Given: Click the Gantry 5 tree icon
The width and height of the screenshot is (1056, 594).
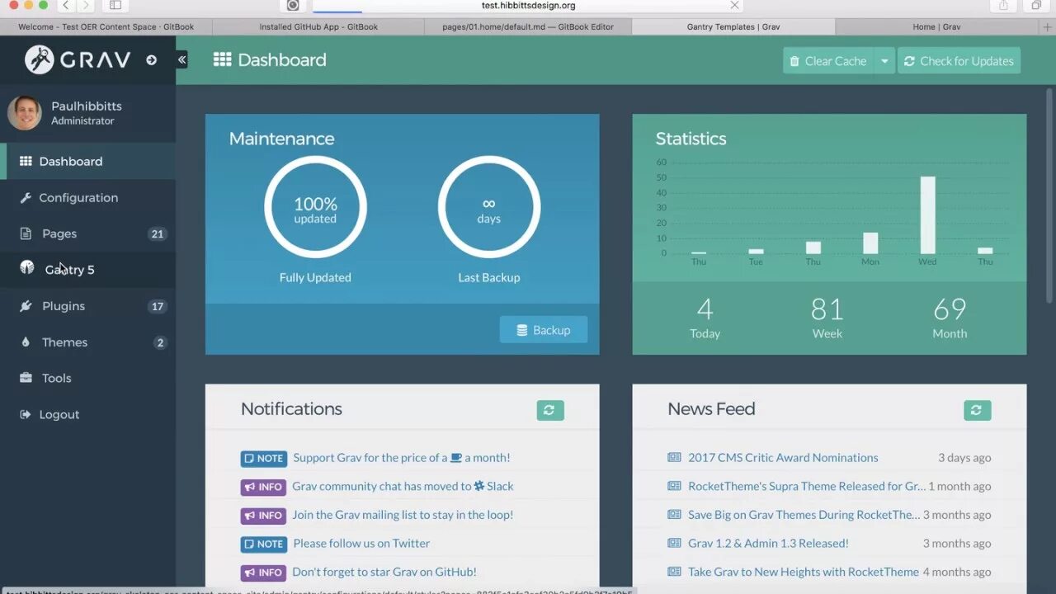Looking at the screenshot, I should pos(27,267).
